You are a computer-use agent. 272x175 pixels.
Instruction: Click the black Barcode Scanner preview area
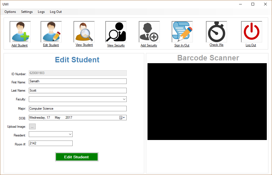(x=207, y=101)
